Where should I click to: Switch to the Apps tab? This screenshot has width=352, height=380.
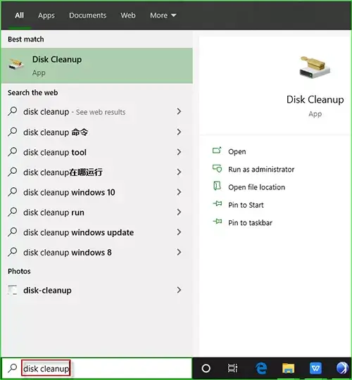[46, 15]
